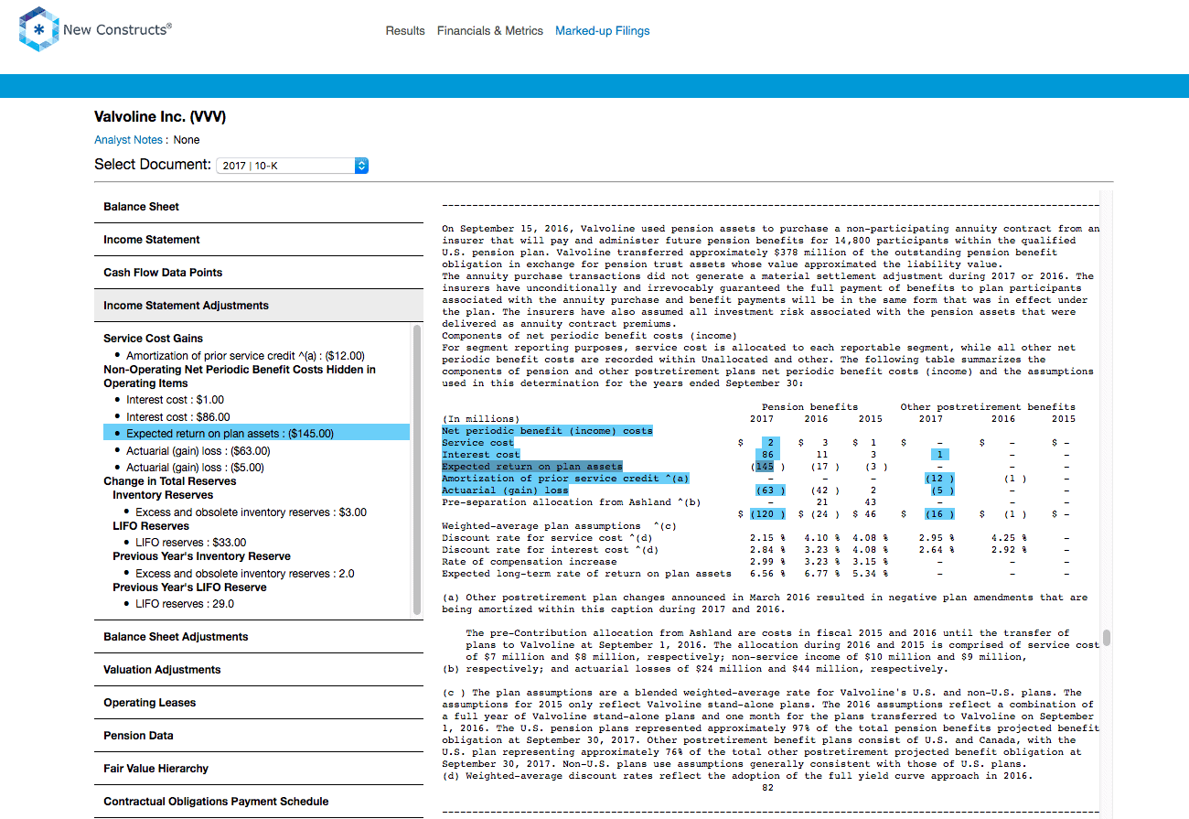The image size is (1189, 819).
Task: Expand the Fair Value Hierarchy section
Action: tap(259, 769)
